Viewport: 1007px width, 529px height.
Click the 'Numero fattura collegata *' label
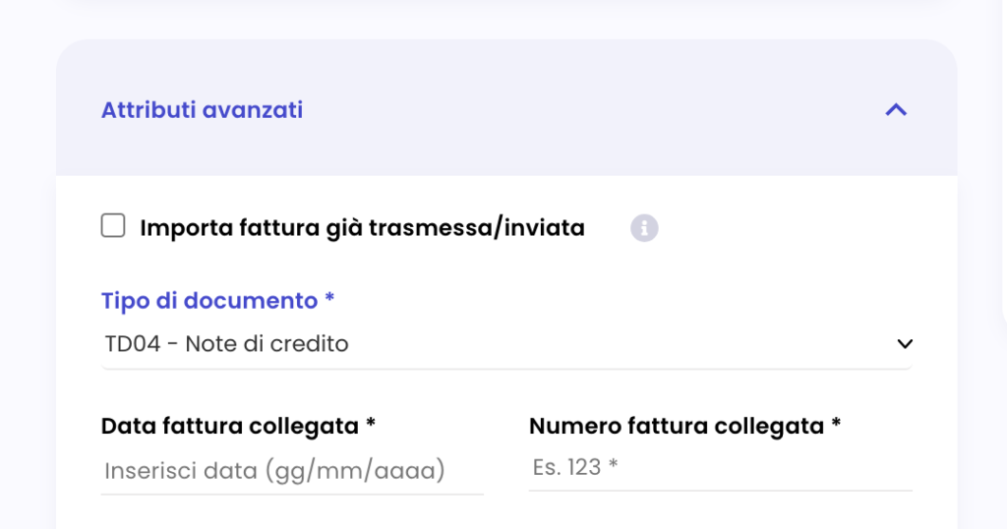pyautogui.click(x=685, y=426)
